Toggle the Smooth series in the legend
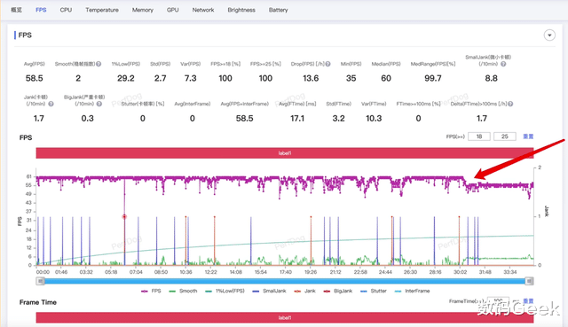 (x=183, y=291)
